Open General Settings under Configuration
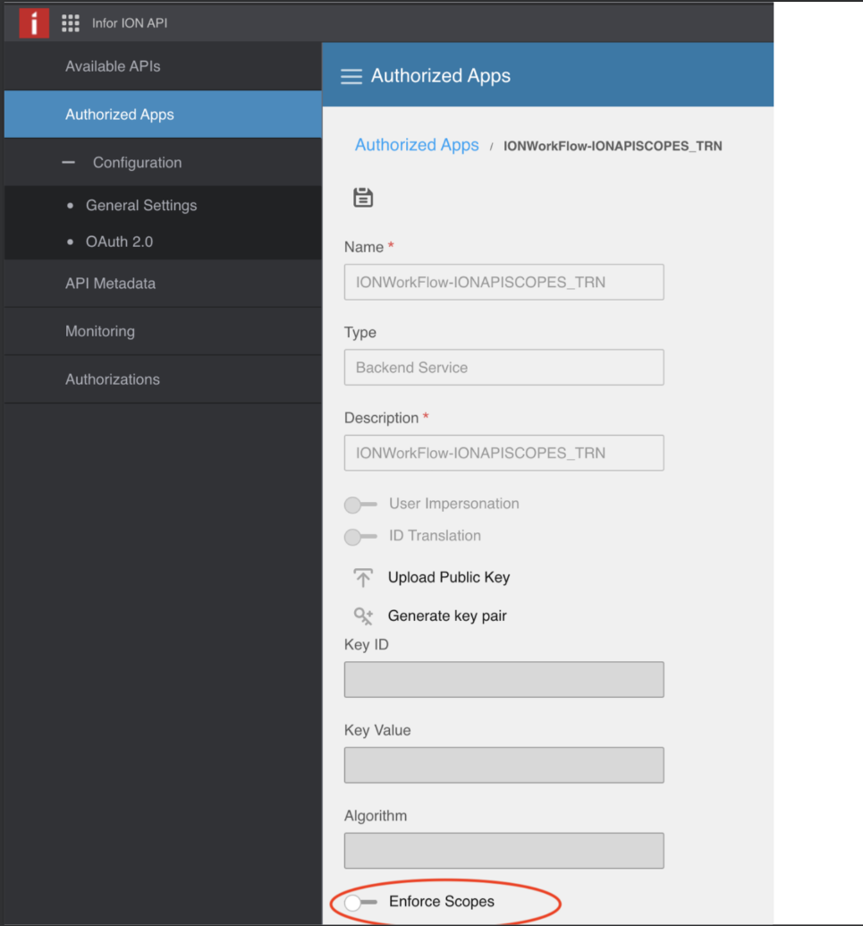Image resolution: width=863 pixels, height=926 pixels. 141,205
